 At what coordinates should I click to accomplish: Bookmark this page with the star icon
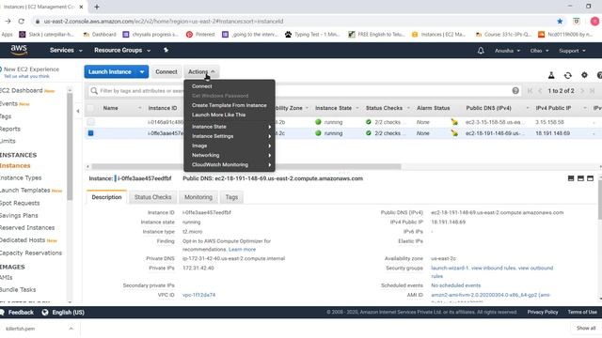point(560,22)
